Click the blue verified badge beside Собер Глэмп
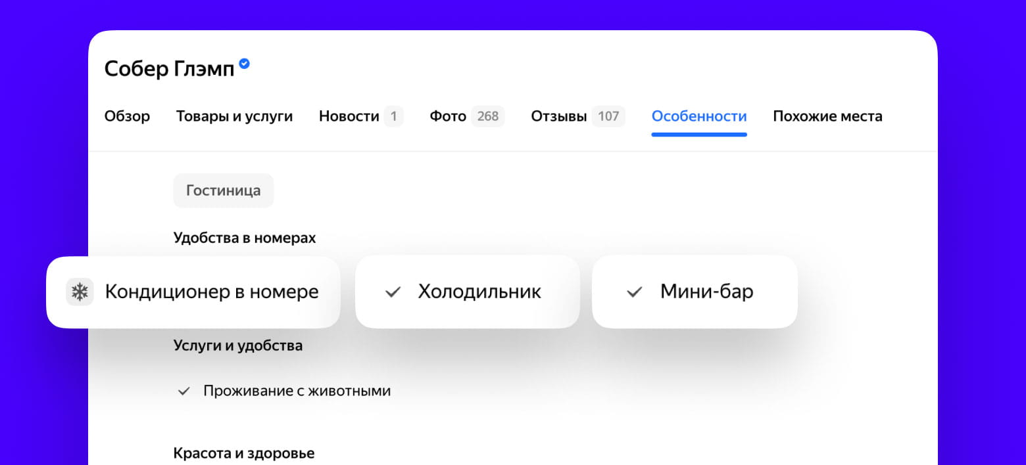Viewport: 1026px width, 465px height. 244,64
